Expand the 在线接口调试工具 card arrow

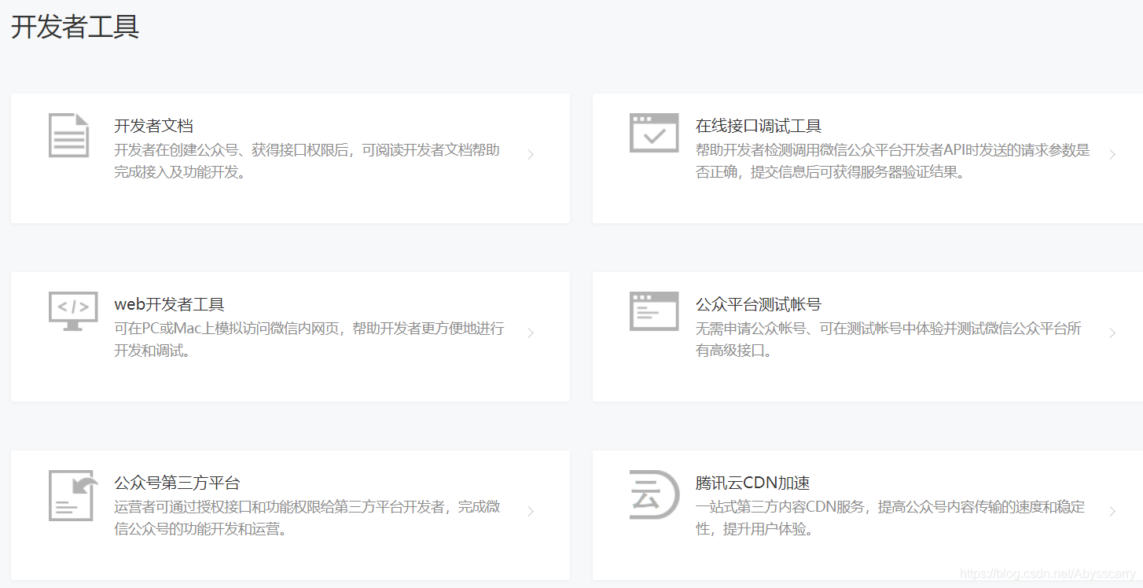pyautogui.click(x=1113, y=154)
